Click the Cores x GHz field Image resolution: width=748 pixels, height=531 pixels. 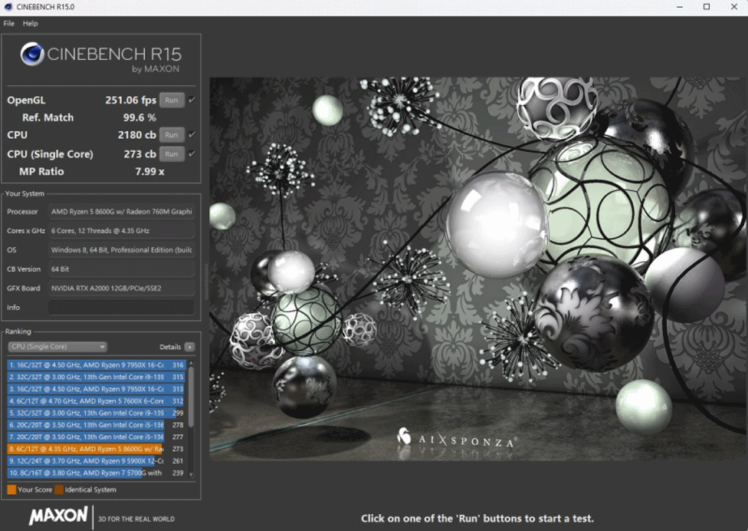pyautogui.click(x=121, y=231)
